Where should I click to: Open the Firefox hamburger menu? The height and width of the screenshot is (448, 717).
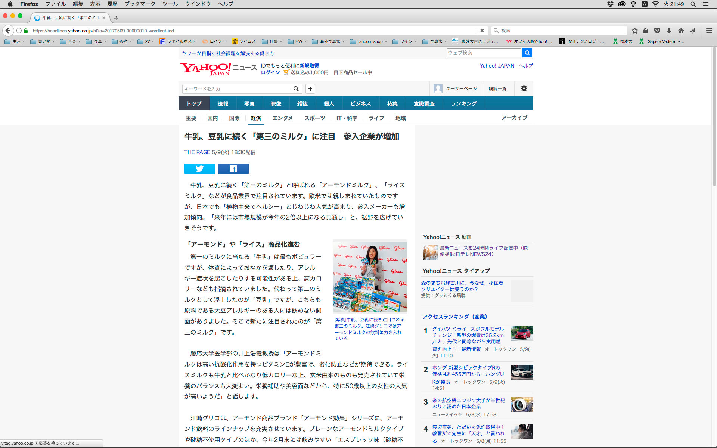709,31
